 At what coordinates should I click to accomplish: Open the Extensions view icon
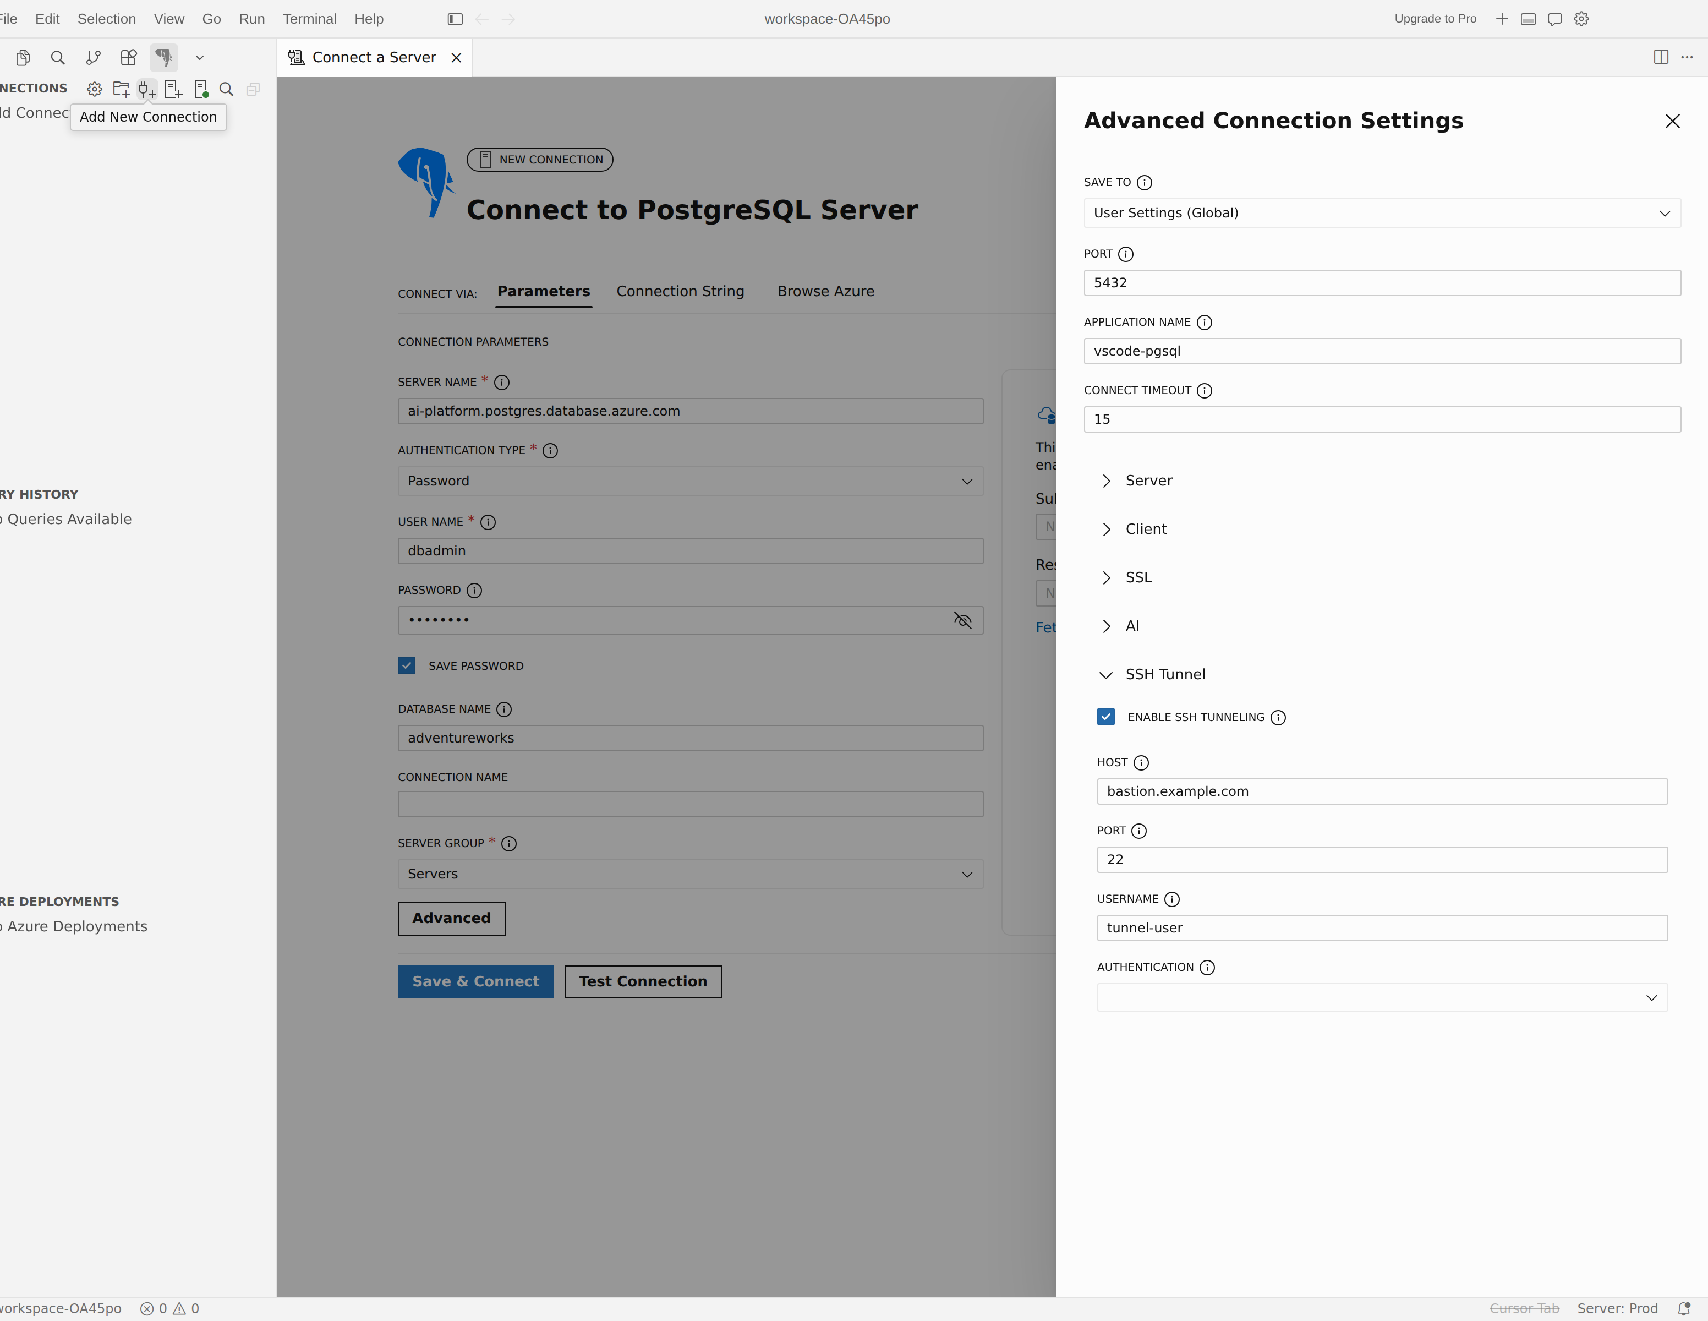[128, 57]
